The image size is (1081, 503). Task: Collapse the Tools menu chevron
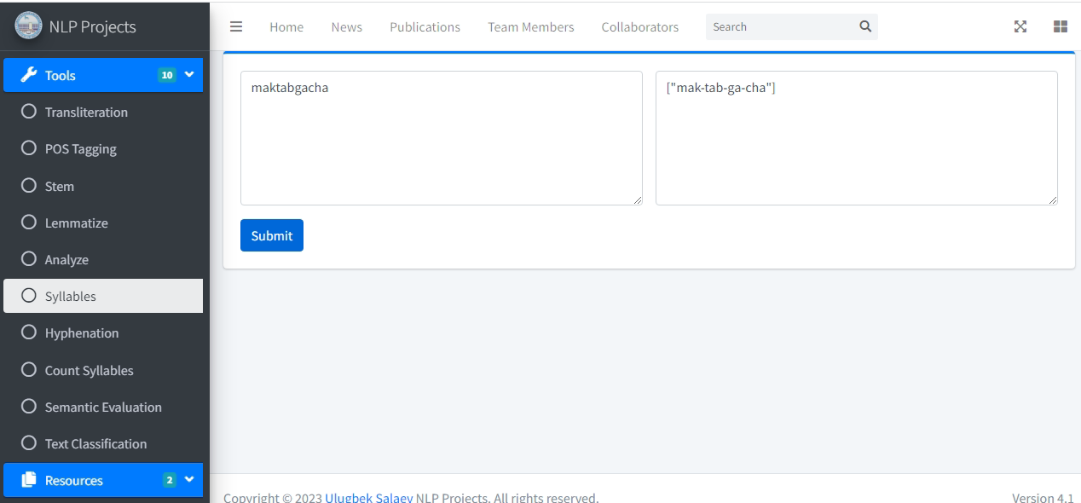coord(189,75)
